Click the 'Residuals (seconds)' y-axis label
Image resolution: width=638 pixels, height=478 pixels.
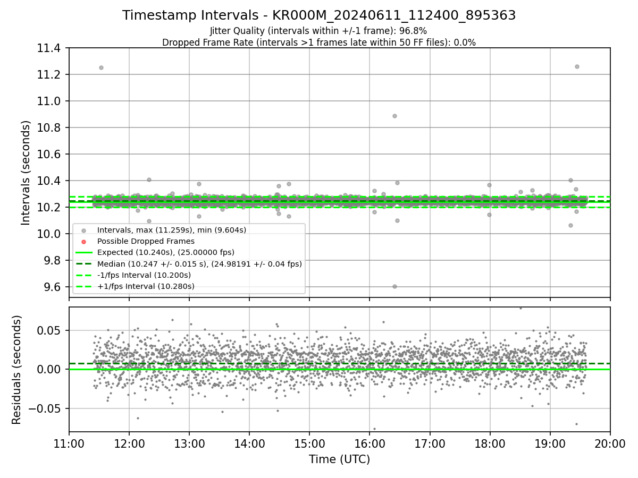[16, 370]
